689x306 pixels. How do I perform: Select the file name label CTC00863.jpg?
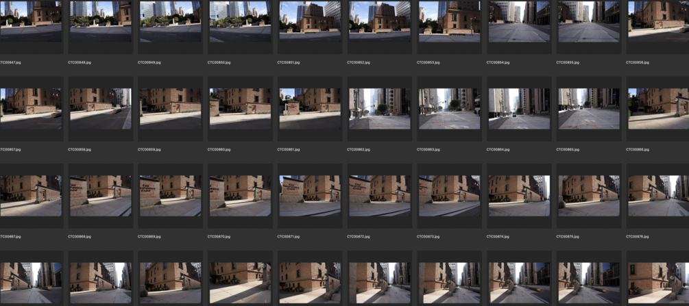point(428,149)
